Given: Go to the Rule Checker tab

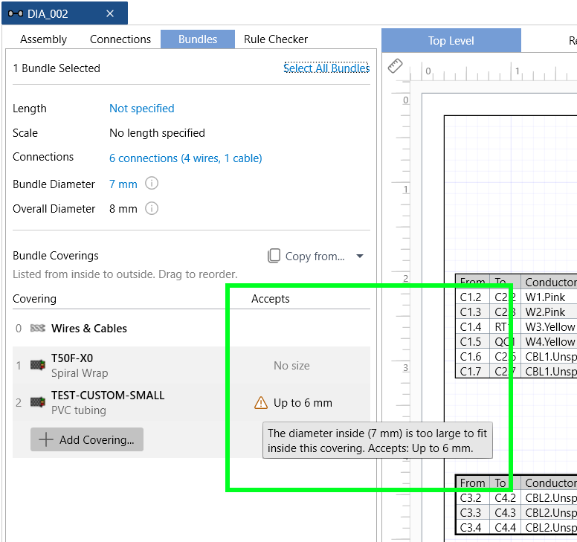Looking at the screenshot, I should pyautogui.click(x=276, y=39).
